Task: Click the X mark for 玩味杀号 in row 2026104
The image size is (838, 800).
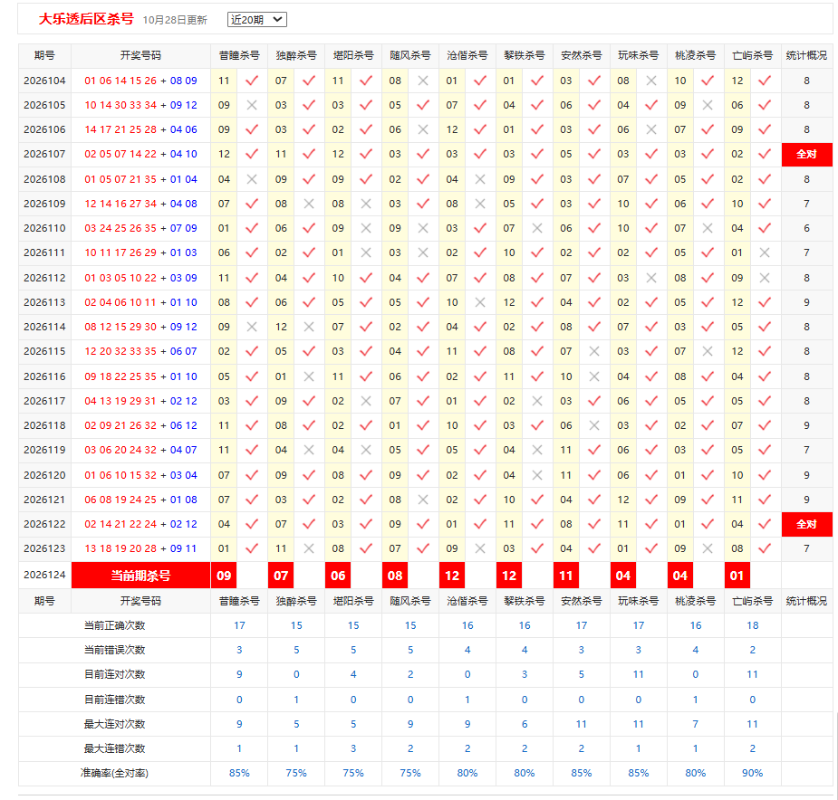Action: 651,81
